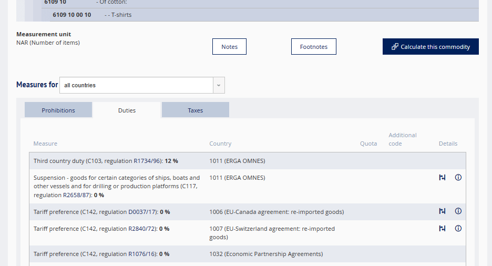Click '1011 (ERGA OMNES)' in Third country duty row
Viewport: 492px width, 266px height.
pyautogui.click(x=237, y=161)
